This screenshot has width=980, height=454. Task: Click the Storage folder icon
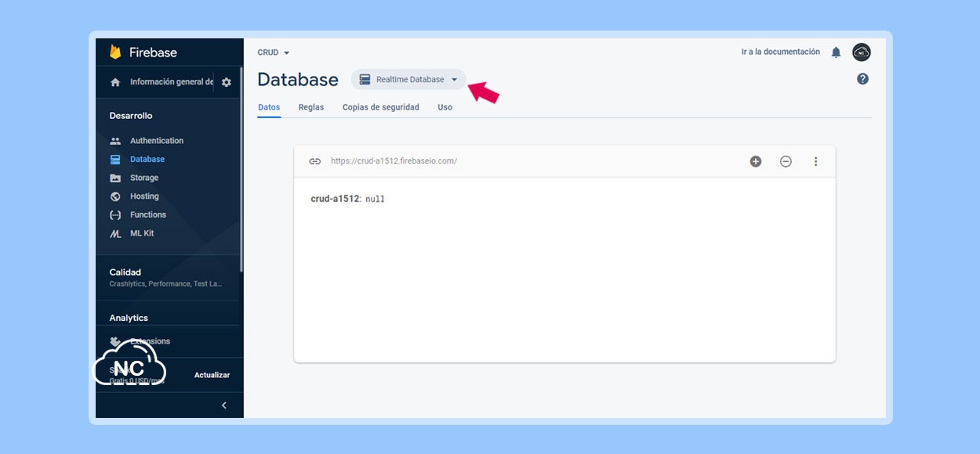pyautogui.click(x=115, y=178)
